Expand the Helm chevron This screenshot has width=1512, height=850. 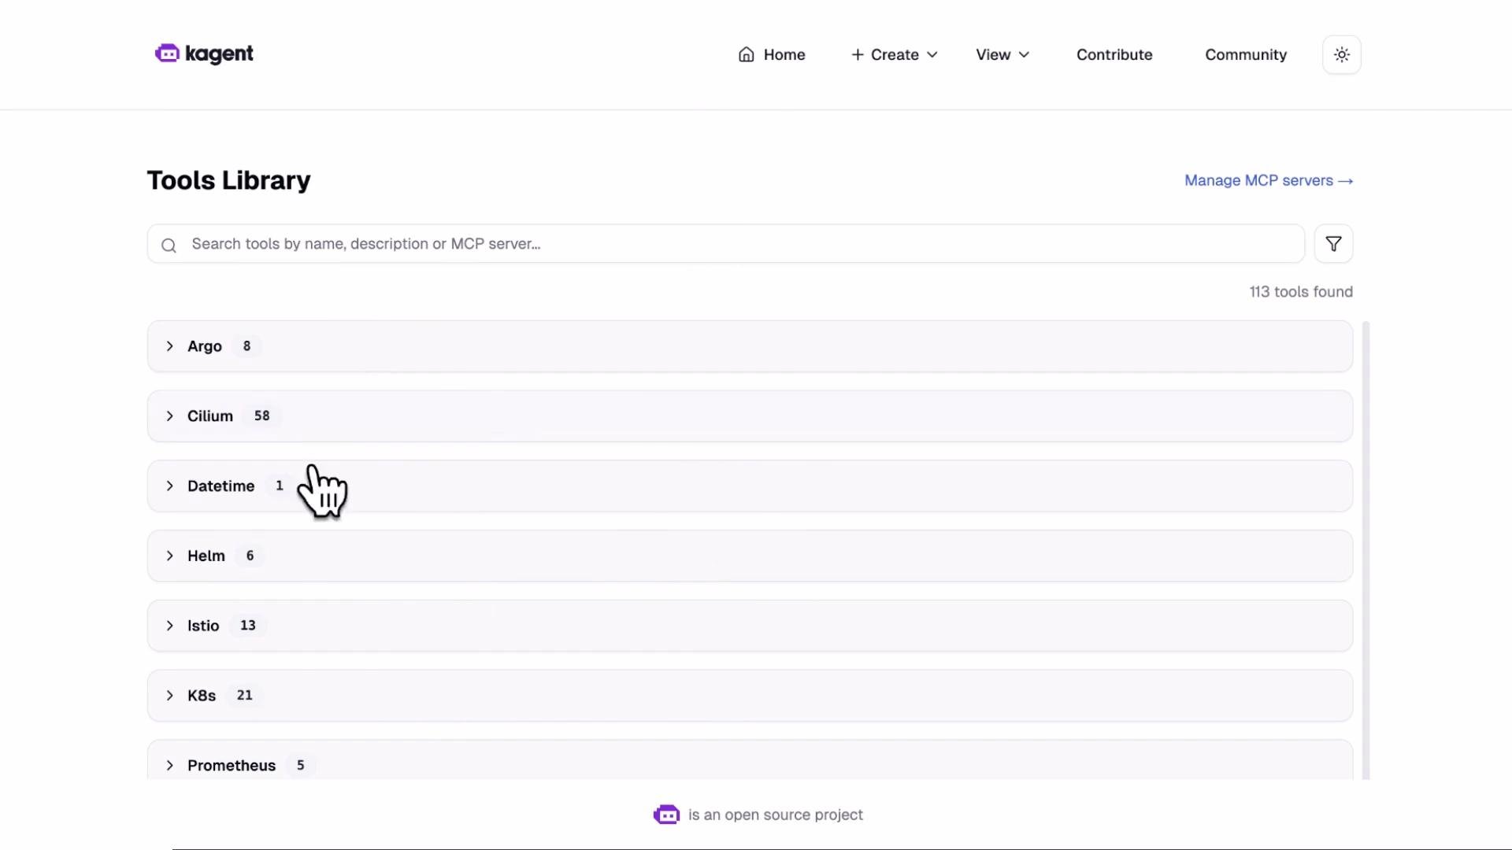(169, 556)
